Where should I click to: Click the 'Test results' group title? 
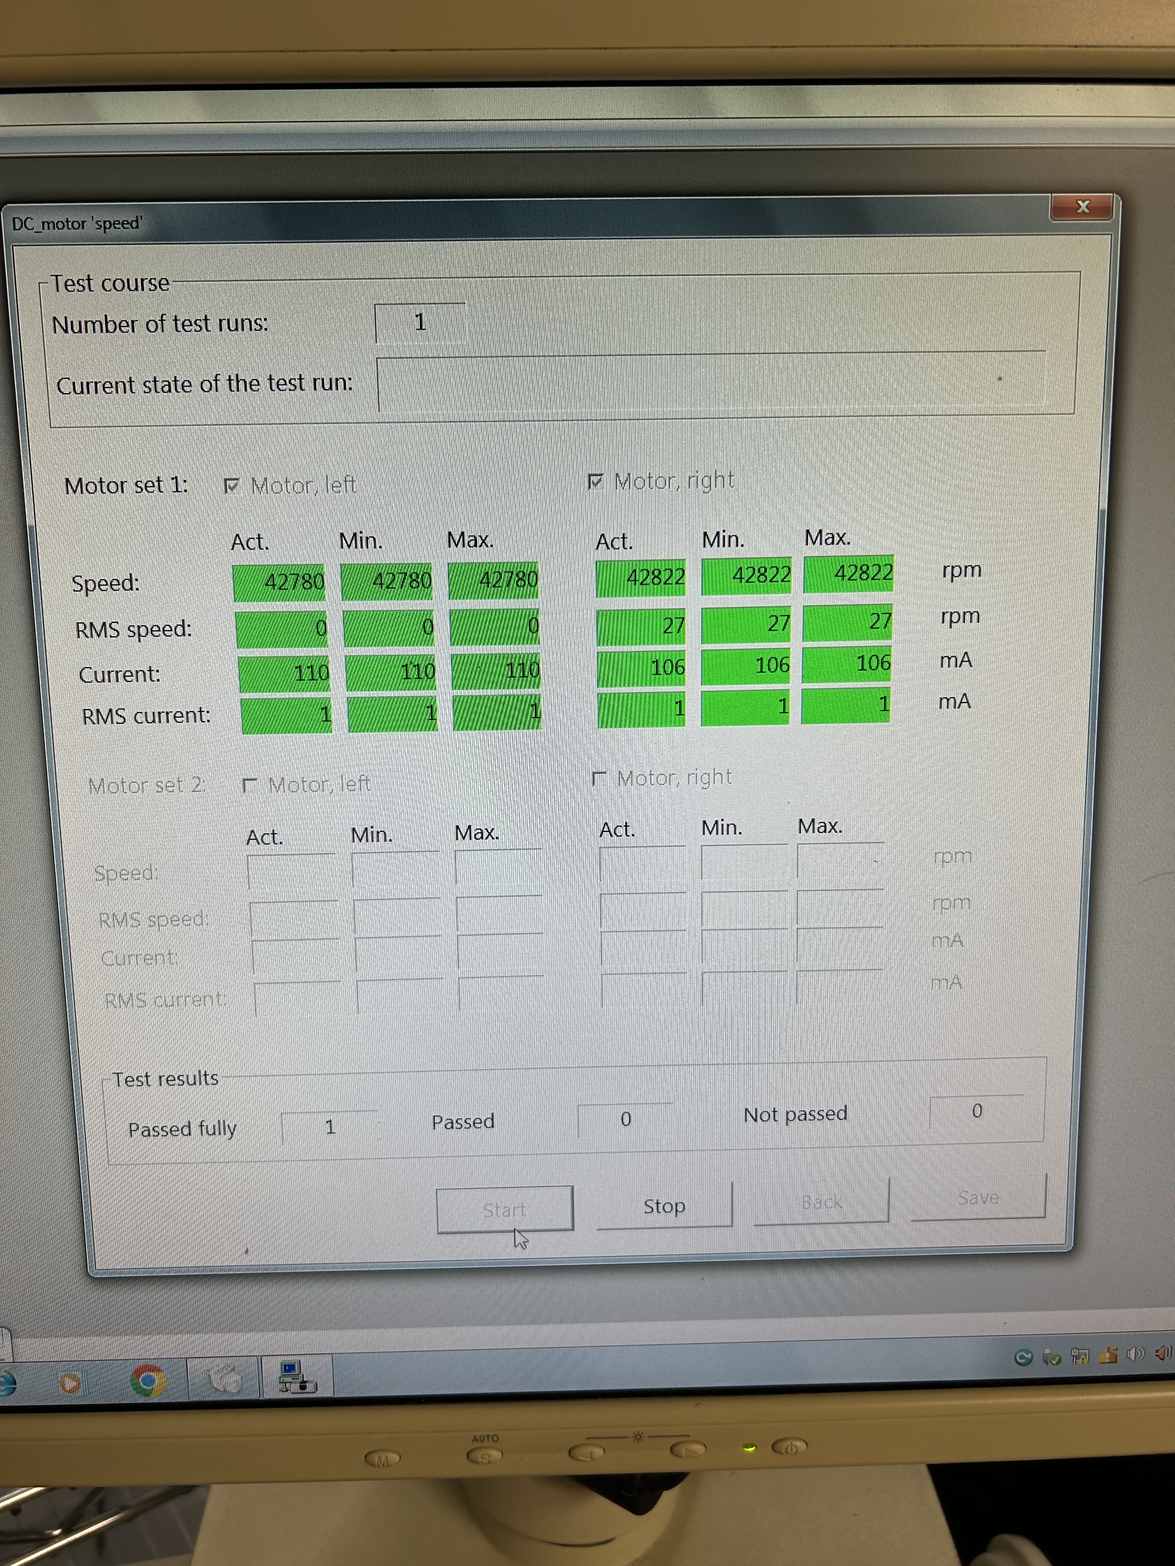coord(165,1079)
